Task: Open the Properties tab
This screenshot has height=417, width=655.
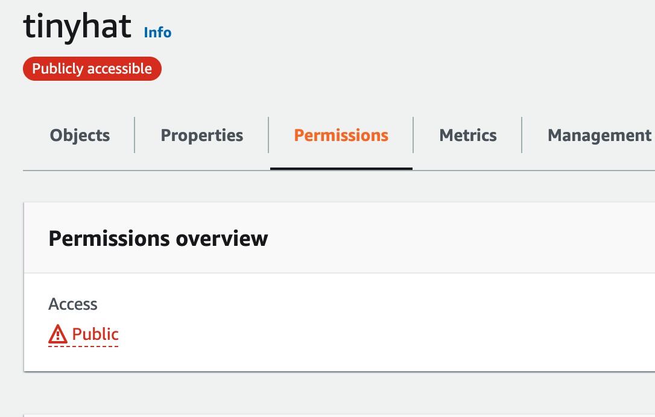Action: pos(202,135)
